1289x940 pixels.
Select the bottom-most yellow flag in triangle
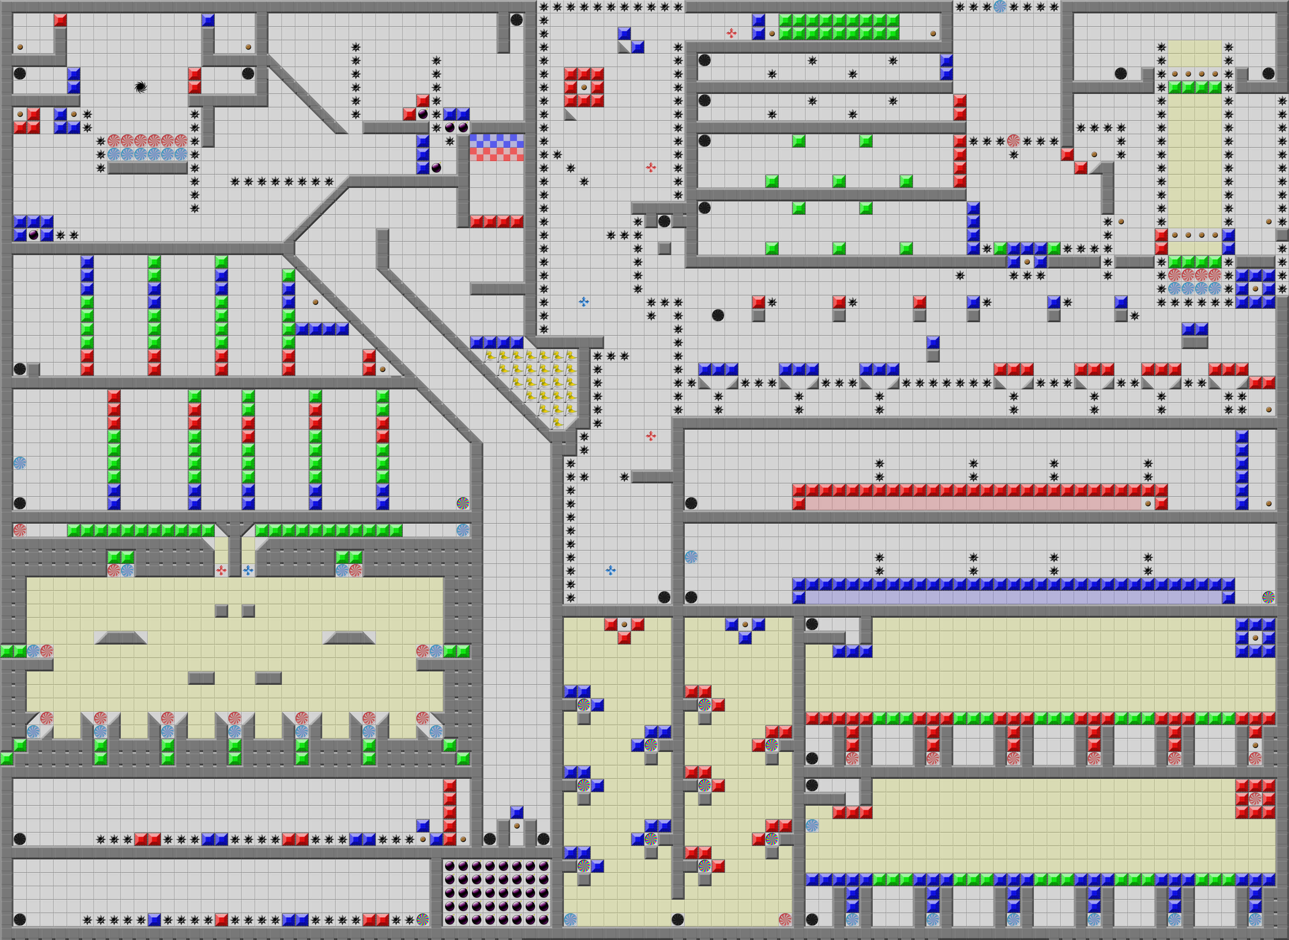tap(558, 423)
